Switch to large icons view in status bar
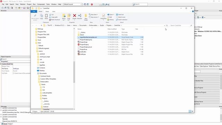 click(x=193, y=111)
